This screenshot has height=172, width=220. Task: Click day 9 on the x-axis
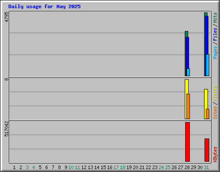[x=66, y=167]
